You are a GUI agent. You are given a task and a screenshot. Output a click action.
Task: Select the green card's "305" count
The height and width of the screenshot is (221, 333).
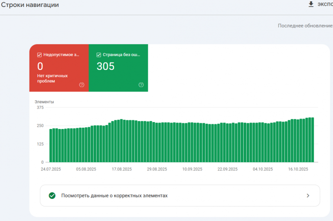[105, 66]
